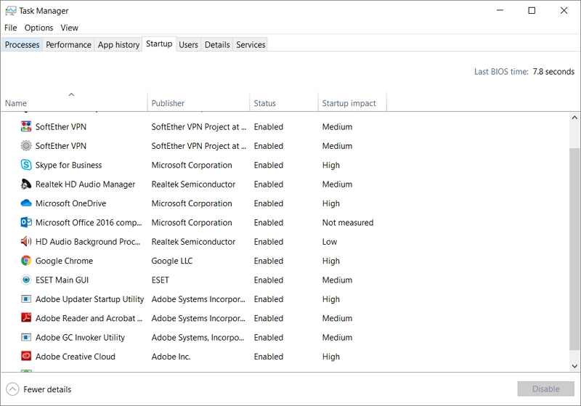The image size is (581, 406).
Task: Click the Microsoft OneDrive cloud icon
Action: [26, 203]
